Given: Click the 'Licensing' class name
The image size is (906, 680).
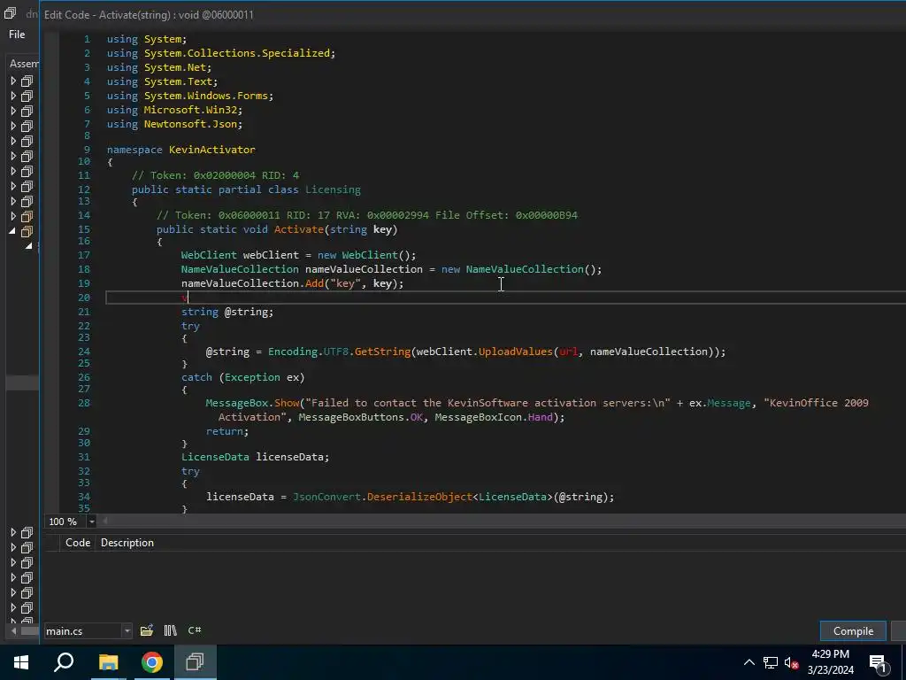Looking at the screenshot, I should click(333, 189).
